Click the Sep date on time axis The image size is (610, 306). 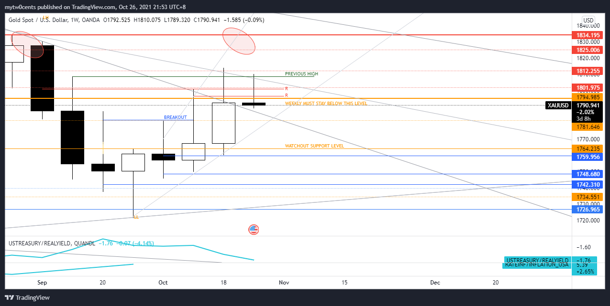(43, 283)
